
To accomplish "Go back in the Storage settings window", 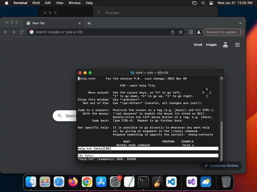I will coord(99,13).
